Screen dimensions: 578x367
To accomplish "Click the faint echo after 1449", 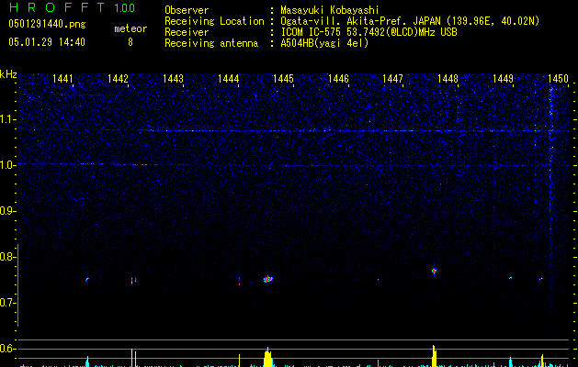I will tap(511, 278).
